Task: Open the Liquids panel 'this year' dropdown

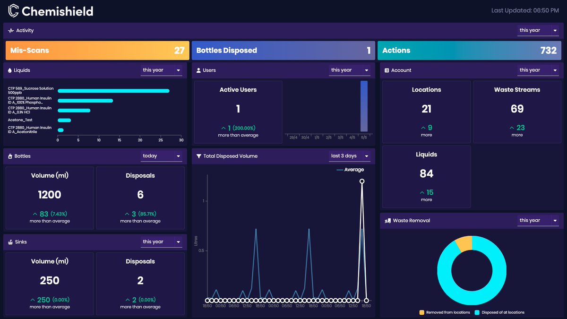Action: (161, 70)
